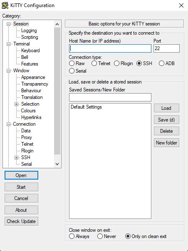Click the Open button

tap(21, 175)
